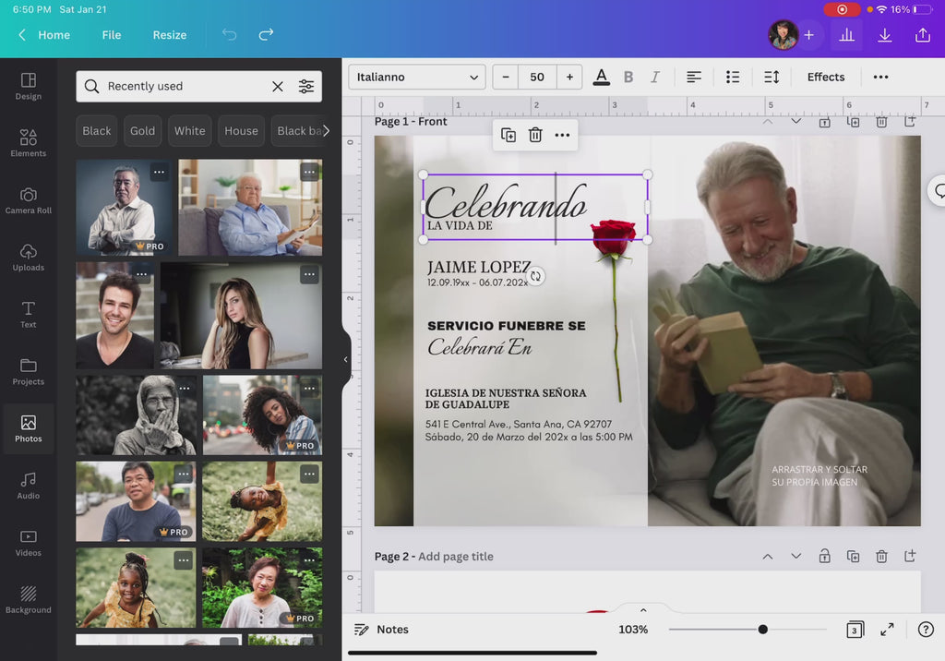Toggle italic text formatting
This screenshot has height=661, width=945.
(655, 77)
